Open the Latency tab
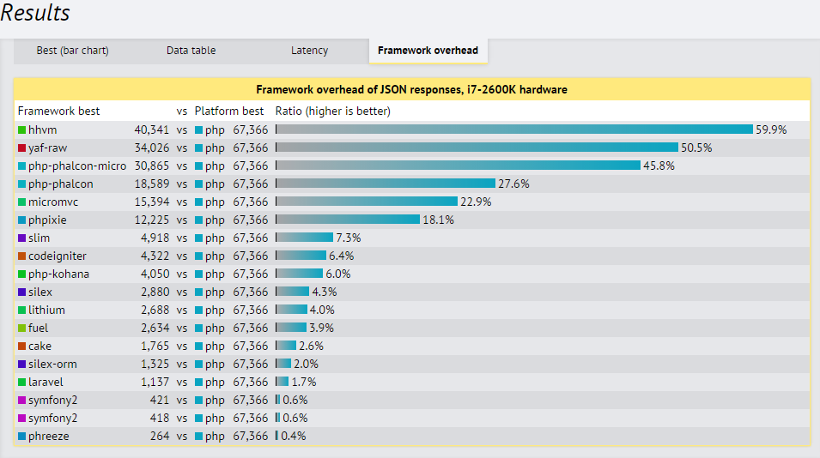Image resolution: width=820 pixels, height=458 pixels. 309,51
